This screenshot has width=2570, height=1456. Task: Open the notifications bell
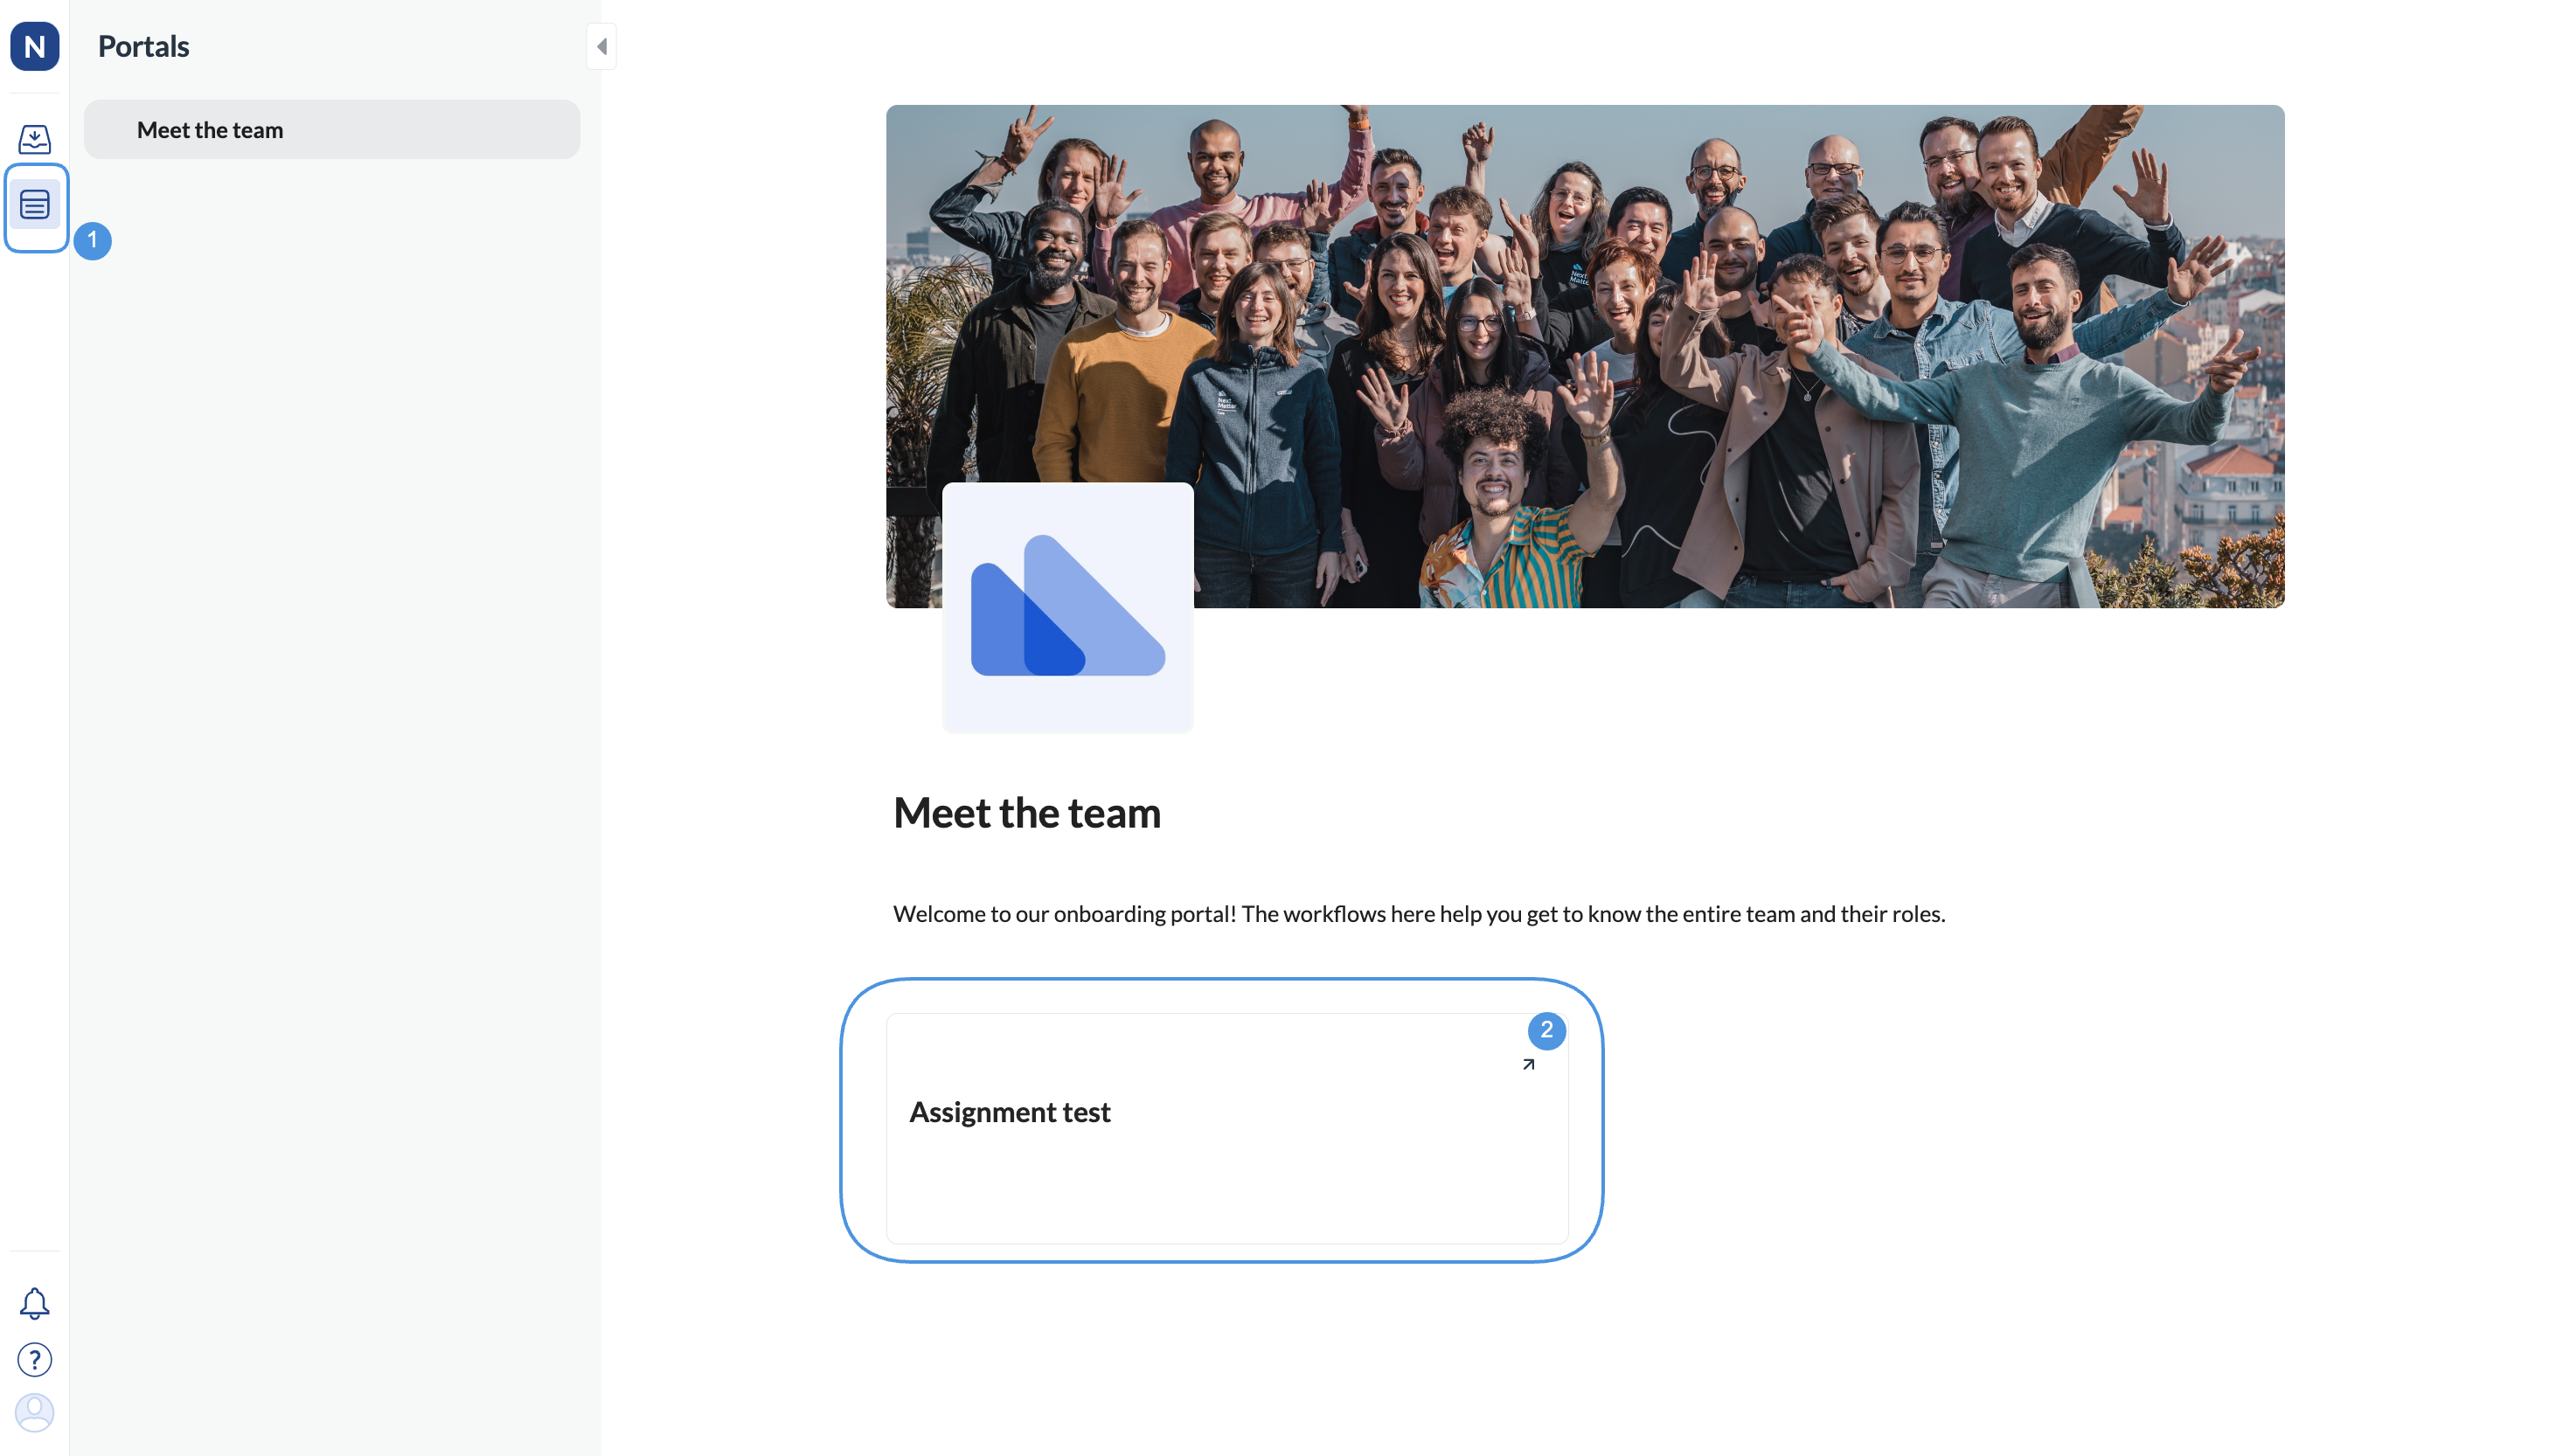tap(34, 1303)
